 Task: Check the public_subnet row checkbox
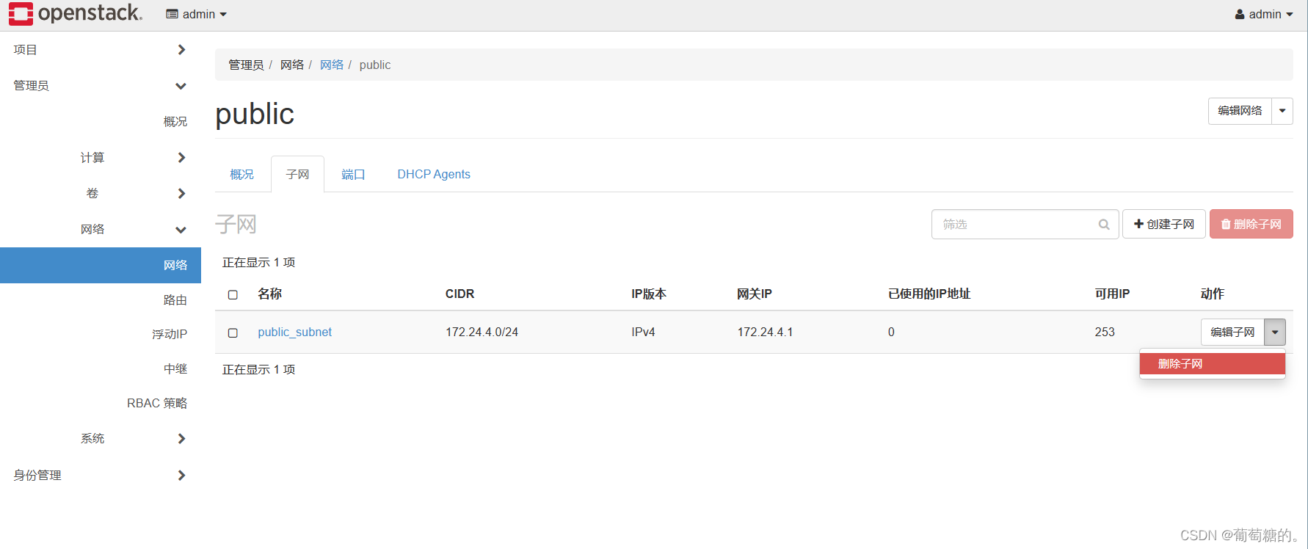(233, 332)
